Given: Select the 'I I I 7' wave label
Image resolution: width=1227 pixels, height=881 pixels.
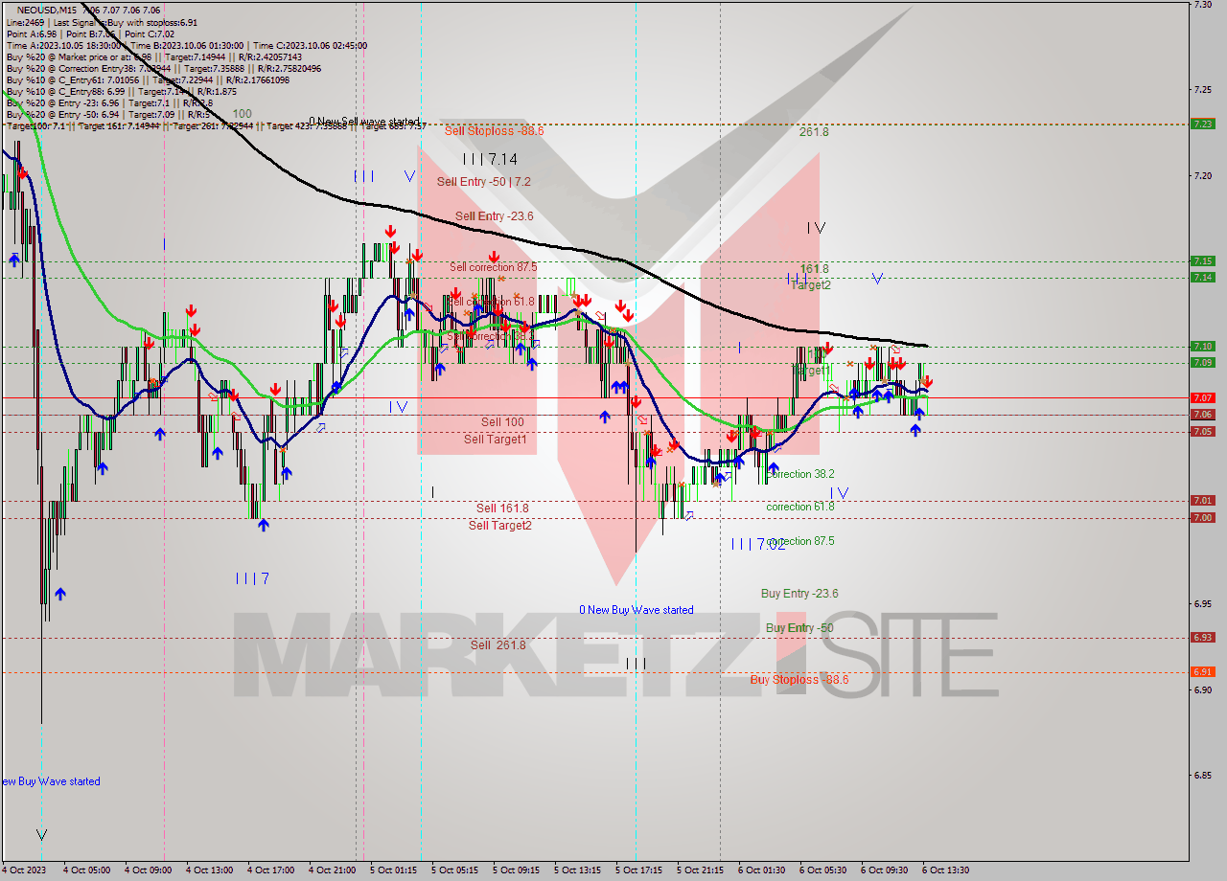Looking at the screenshot, I should [x=253, y=578].
